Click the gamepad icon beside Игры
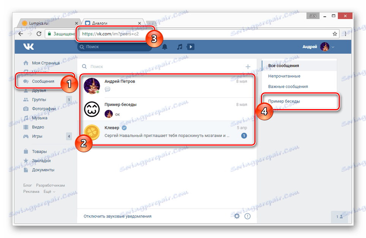This screenshot has height=238, width=366. 26,136
